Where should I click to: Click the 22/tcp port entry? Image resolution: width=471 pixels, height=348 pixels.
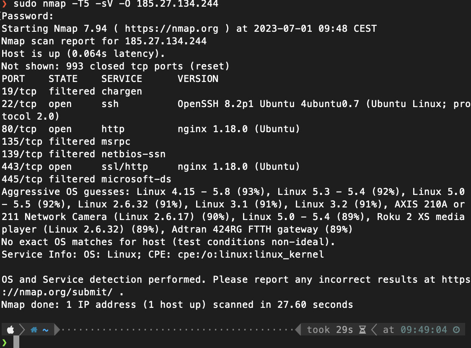click(x=19, y=104)
